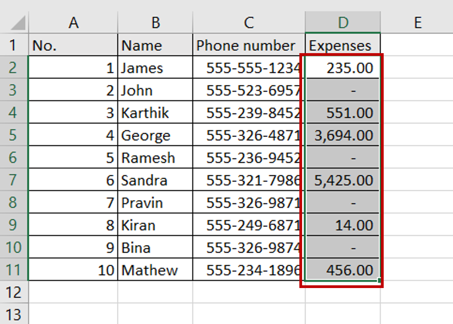Click the fill handle of the selected range
The height and width of the screenshot is (324, 453).
click(x=379, y=280)
